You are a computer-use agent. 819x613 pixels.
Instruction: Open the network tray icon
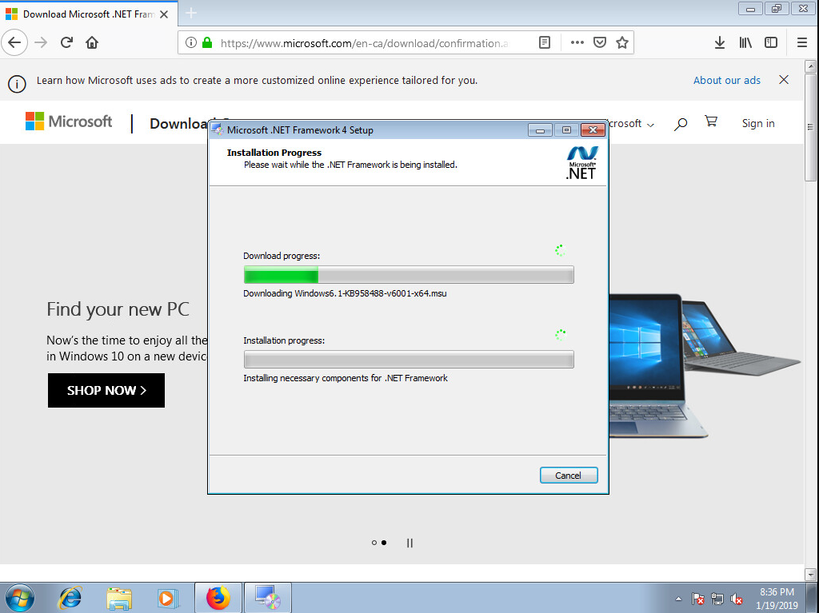717,599
